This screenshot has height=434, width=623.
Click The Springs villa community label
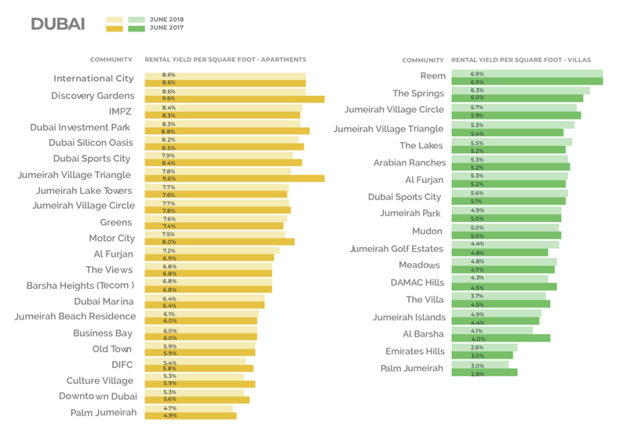point(418,93)
